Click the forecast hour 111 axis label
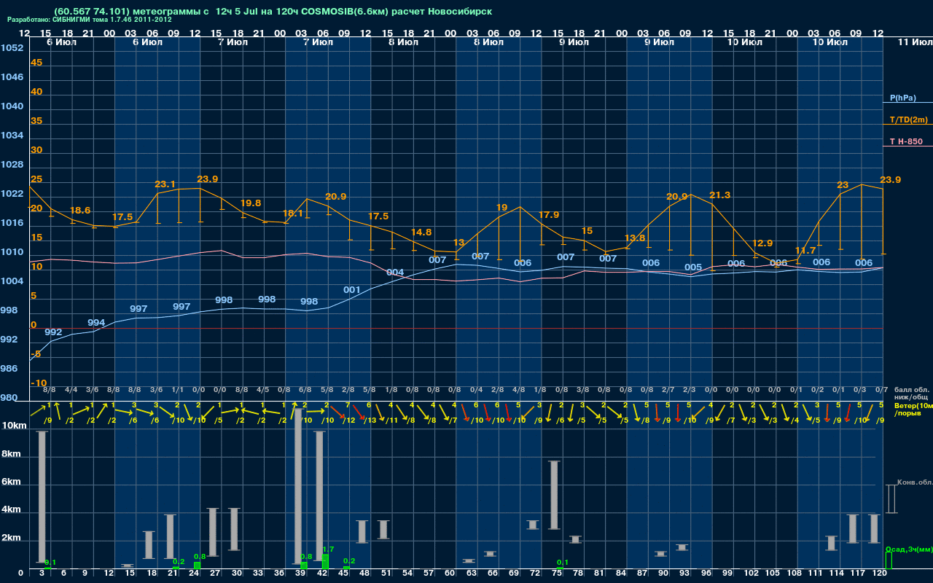This screenshot has width=933, height=583. [x=815, y=574]
